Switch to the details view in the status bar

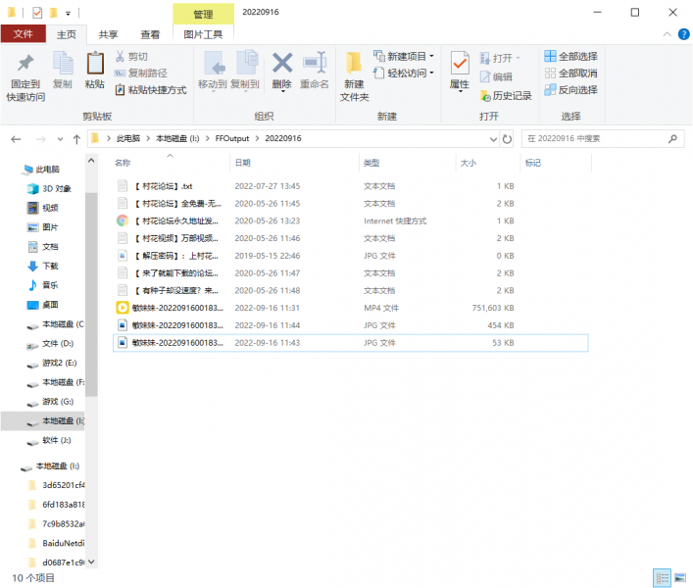(662, 578)
